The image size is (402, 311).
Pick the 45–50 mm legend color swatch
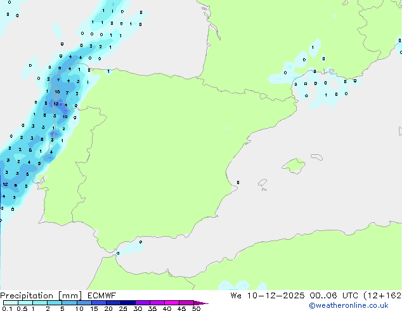click(x=186, y=303)
